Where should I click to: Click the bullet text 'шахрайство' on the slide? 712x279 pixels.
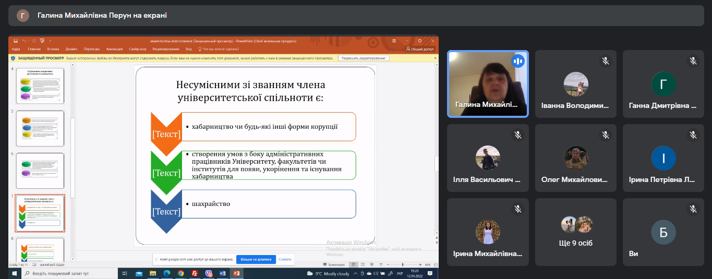pyautogui.click(x=211, y=203)
